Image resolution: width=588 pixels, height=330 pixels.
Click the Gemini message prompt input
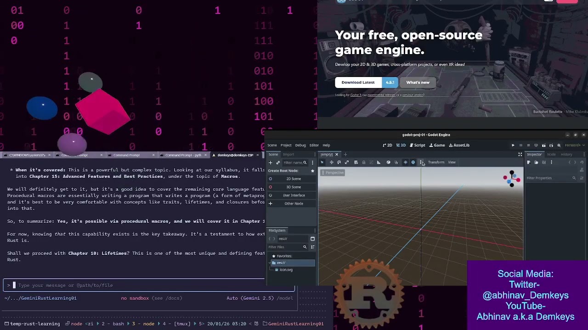[149, 285]
